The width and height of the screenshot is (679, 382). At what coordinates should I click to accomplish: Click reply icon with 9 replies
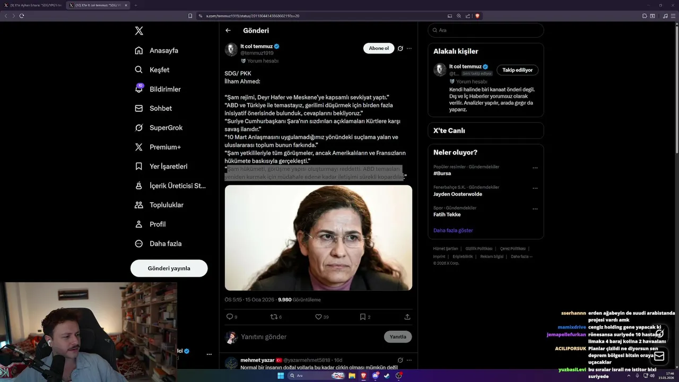(230, 317)
